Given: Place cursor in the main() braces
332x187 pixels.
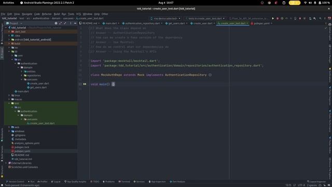Looking at the screenshot, I should pyautogui.click(x=113, y=84).
